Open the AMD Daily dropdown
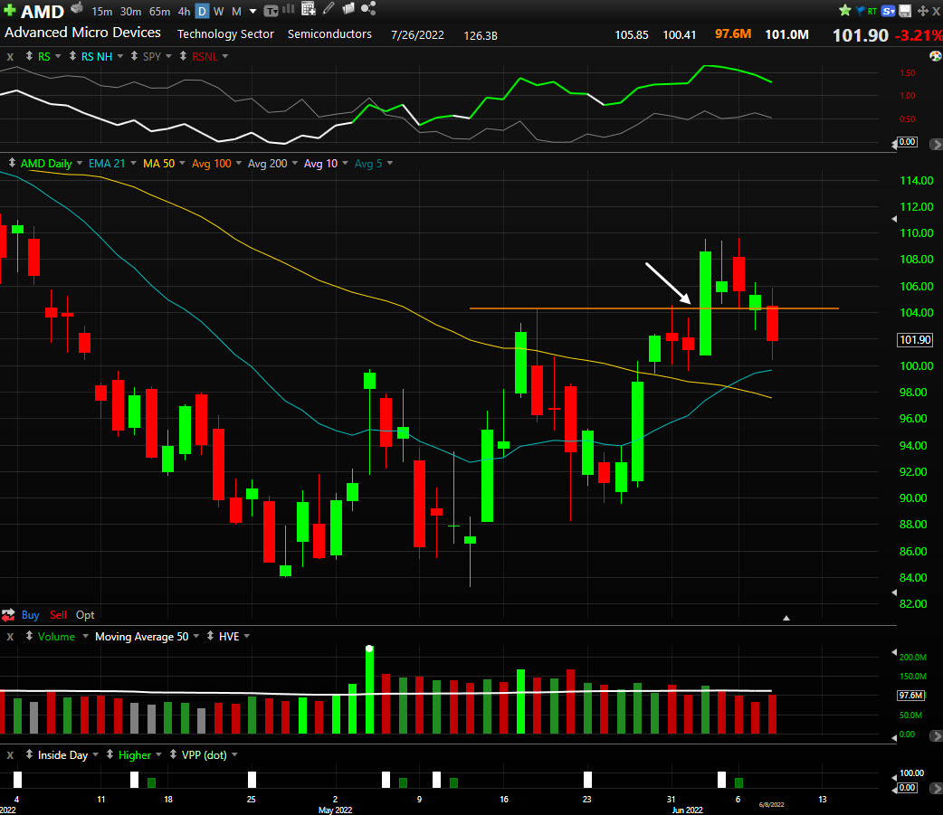Screen dimensions: 943x815 (80, 163)
